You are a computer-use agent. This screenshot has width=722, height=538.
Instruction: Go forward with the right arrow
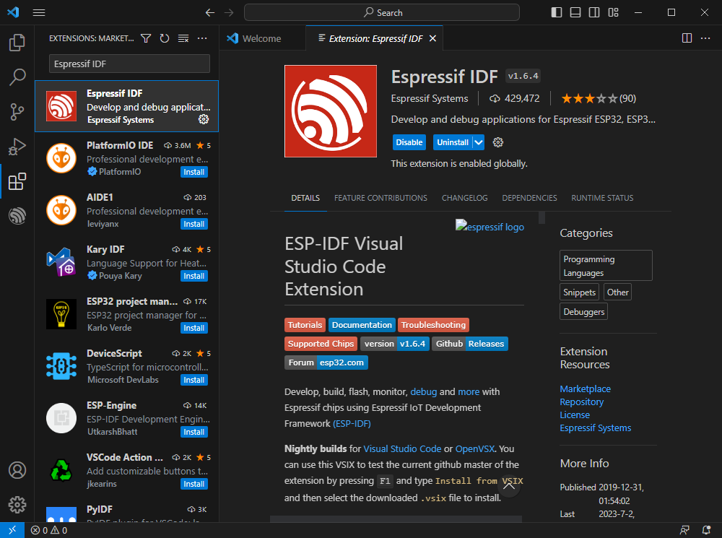229,12
